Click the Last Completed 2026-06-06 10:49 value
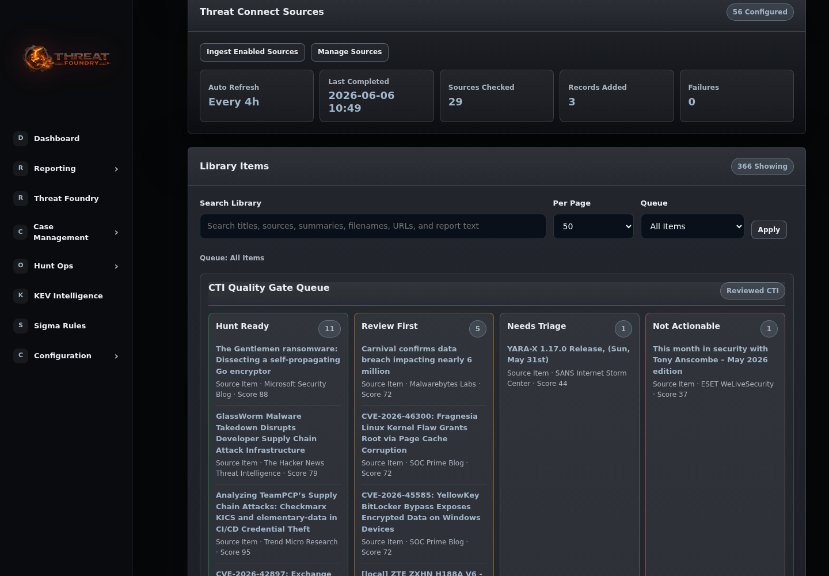The height and width of the screenshot is (576, 829). 362,102
